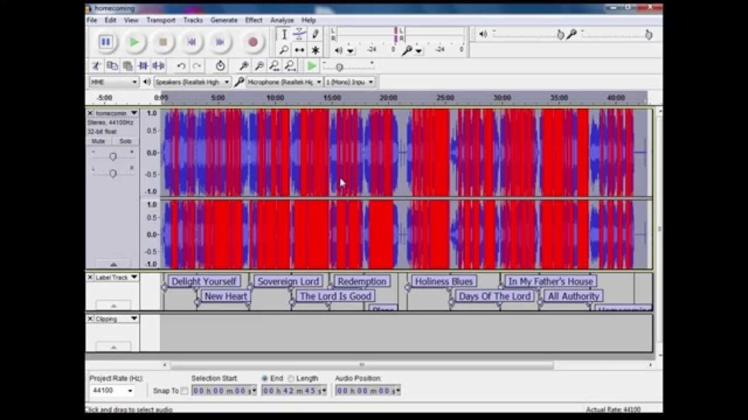Select the Selection tool
This screenshot has width=748, height=420.
(x=284, y=33)
